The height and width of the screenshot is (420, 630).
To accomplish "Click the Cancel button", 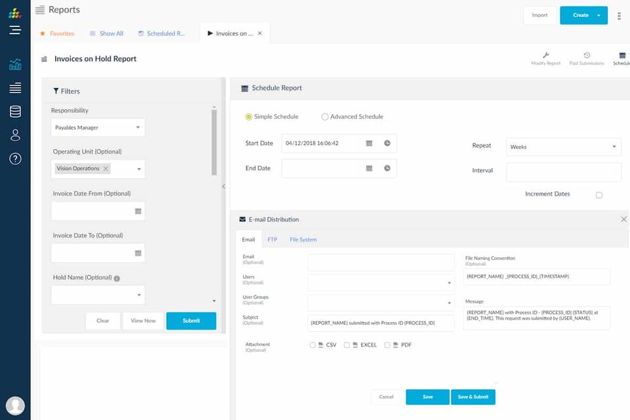I will [x=386, y=396].
